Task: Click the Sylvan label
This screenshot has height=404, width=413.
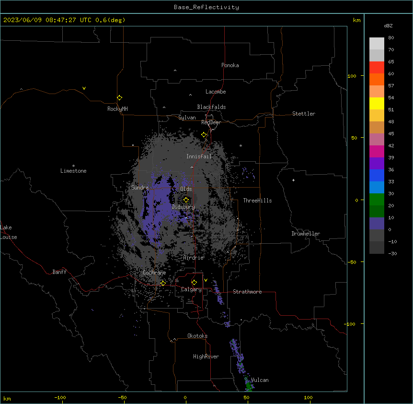Action: tap(187, 118)
